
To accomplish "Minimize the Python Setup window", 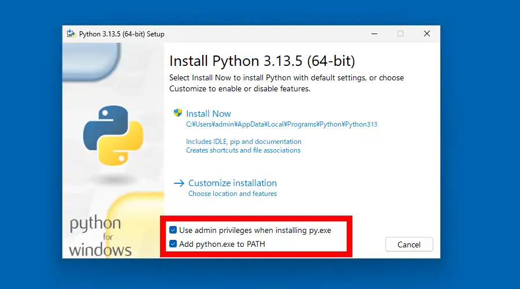I will (x=374, y=34).
